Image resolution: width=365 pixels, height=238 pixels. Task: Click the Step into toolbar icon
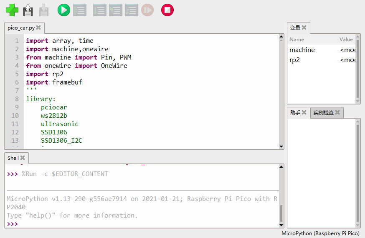pos(115,10)
